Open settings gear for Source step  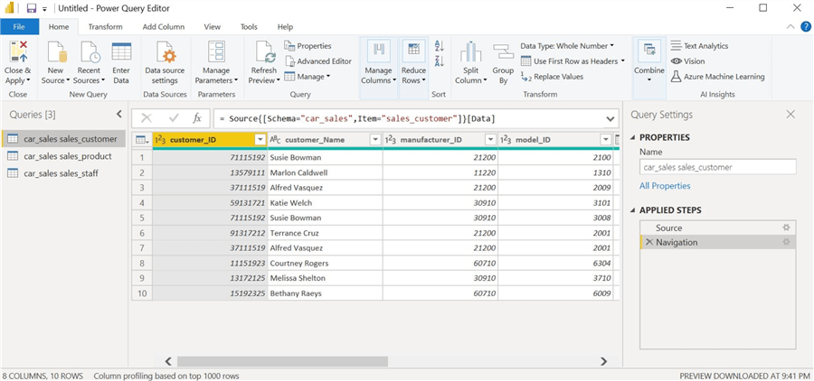(x=786, y=228)
